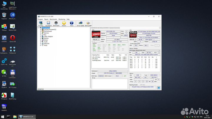Open the Summary toolbar button

tap(41, 24)
